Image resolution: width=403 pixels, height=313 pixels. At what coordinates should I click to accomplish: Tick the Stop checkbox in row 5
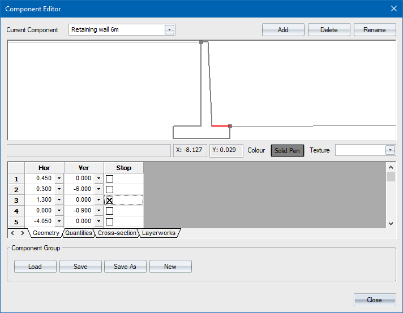pos(110,221)
